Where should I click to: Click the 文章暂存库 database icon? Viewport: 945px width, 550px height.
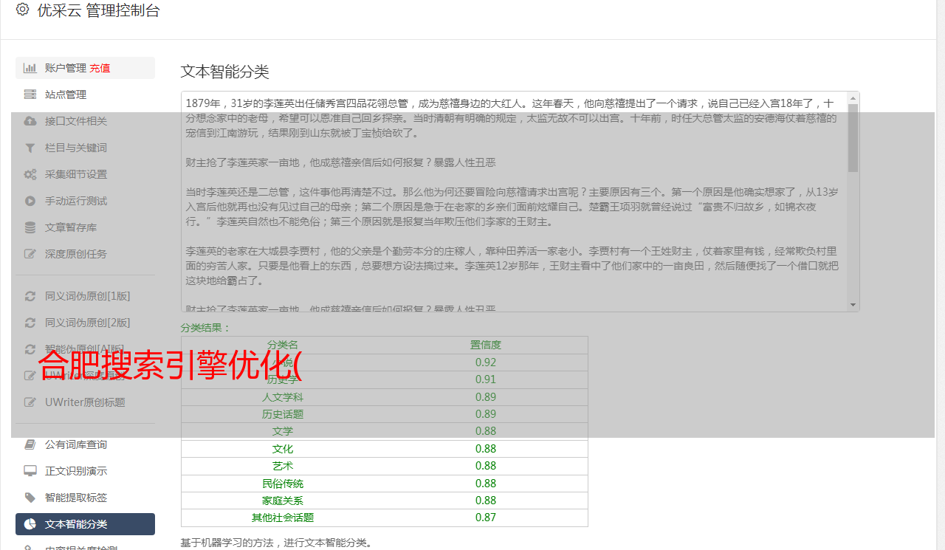[30, 227]
